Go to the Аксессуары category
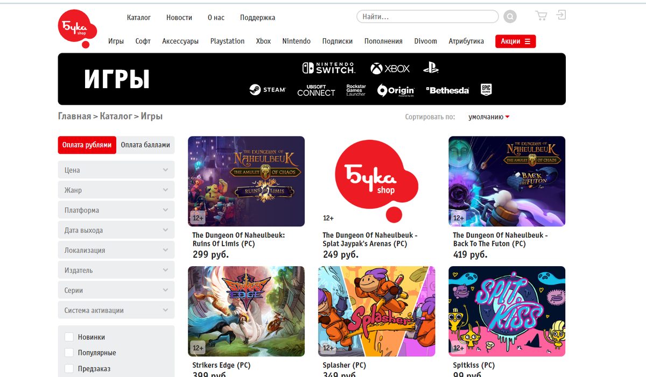The width and height of the screenshot is (646, 377). [x=180, y=41]
